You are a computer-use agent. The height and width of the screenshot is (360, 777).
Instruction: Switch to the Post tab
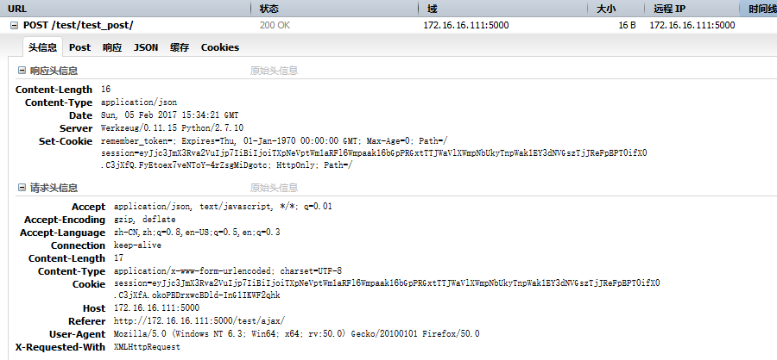click(79, 47)
